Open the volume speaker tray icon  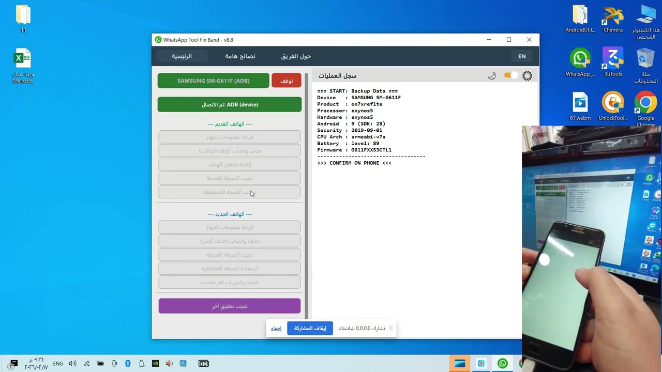(x=72, y=364)
